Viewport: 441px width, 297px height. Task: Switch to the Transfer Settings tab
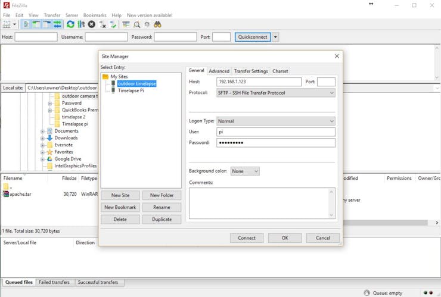(x=251, y=71)
